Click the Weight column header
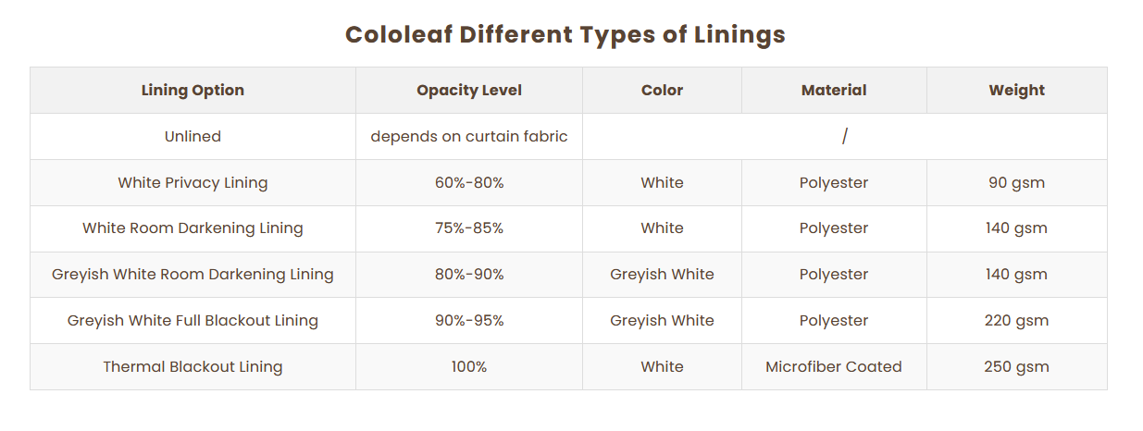Image resolution: width=1143 pixels, height=431 pixels. coord(1016,91)
